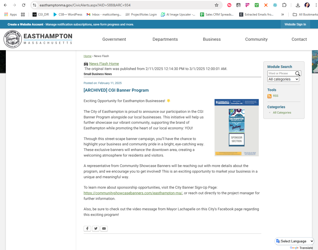Click the ARCHIVED CGI Banner Program title
This screenshot has width=318, height=250.
pyautogui.click(x=116, y=90)
